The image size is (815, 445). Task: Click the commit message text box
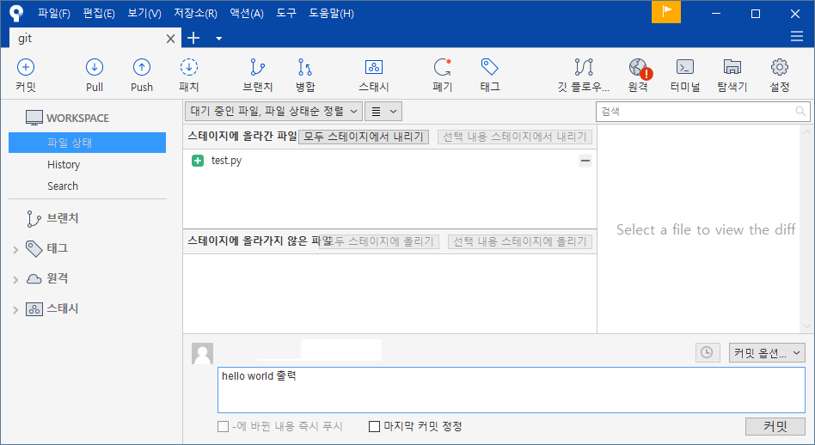[x=511, y=390]
